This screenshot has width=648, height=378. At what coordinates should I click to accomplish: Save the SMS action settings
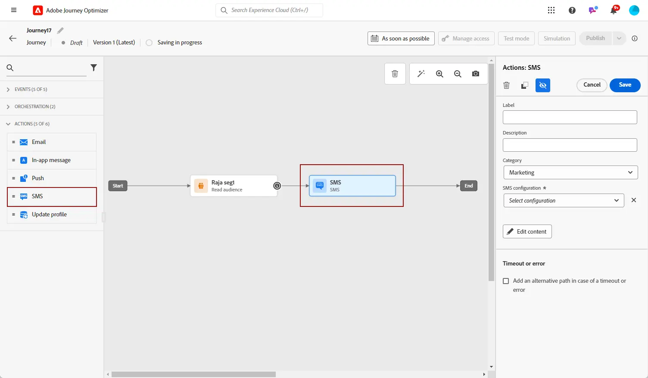pos(625,85)
